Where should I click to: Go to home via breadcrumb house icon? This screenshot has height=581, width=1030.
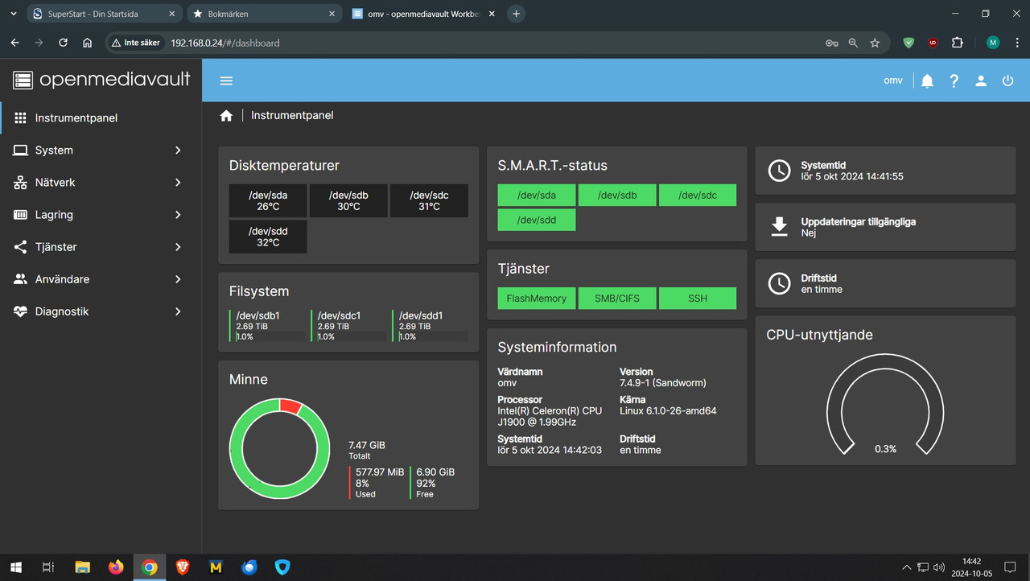pyautogui.click(x=226, y=115)
